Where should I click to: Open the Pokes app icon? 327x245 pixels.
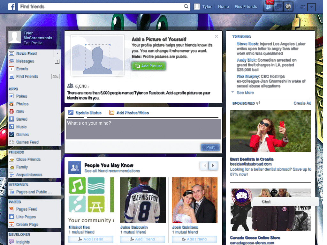coord(11,96)
